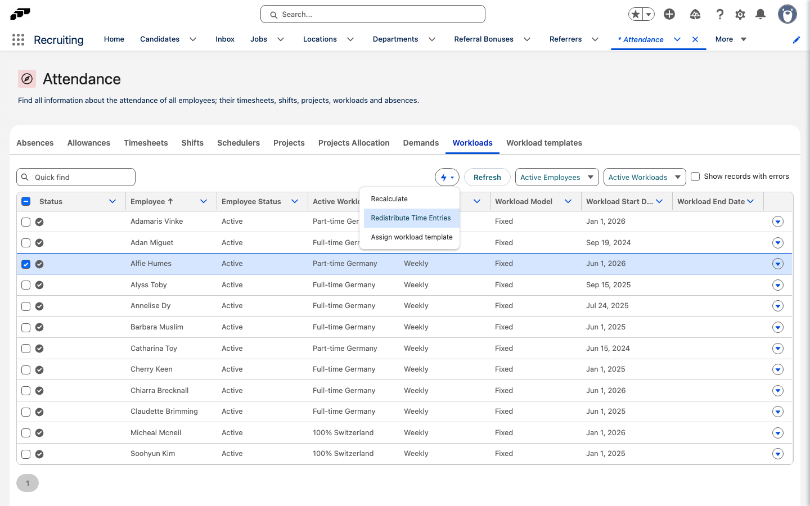The height and width of the screenshot is (506, 810).
Task: Expand the Candidates nav chevron
Action: 193,39
